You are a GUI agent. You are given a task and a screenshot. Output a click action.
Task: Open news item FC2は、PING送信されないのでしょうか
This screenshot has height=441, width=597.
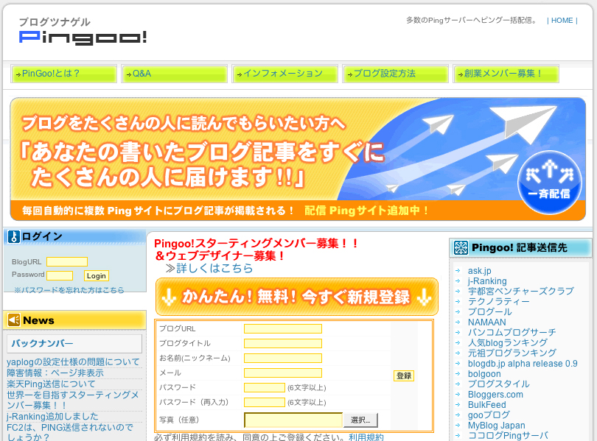70,432
